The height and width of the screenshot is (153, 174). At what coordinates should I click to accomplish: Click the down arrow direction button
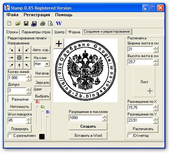(x=19, y=50)
